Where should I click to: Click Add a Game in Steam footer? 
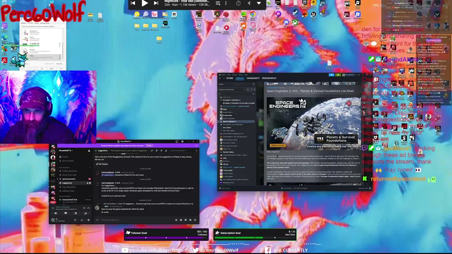coord(224,188)
